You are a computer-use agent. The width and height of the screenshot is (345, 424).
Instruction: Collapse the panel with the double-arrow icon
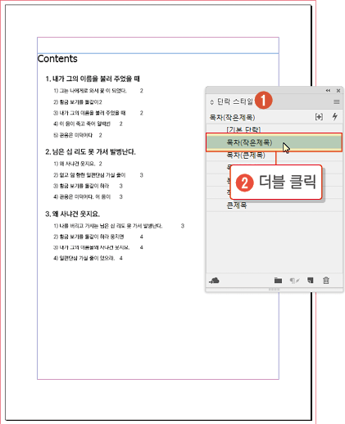328,90
